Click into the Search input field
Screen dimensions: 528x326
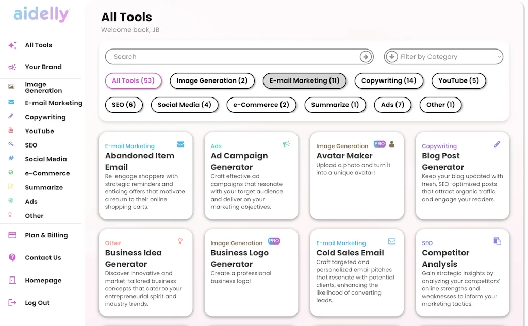click(232, 57)
